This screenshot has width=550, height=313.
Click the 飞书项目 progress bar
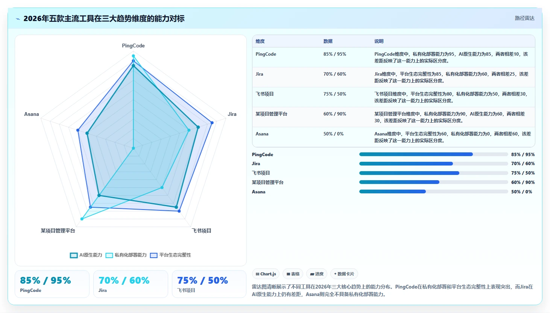pyautogui.click(x=433, y=173)
